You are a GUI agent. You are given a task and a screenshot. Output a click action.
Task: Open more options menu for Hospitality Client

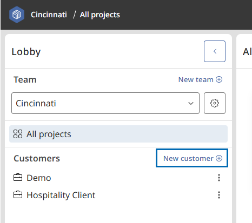point(219,195)
